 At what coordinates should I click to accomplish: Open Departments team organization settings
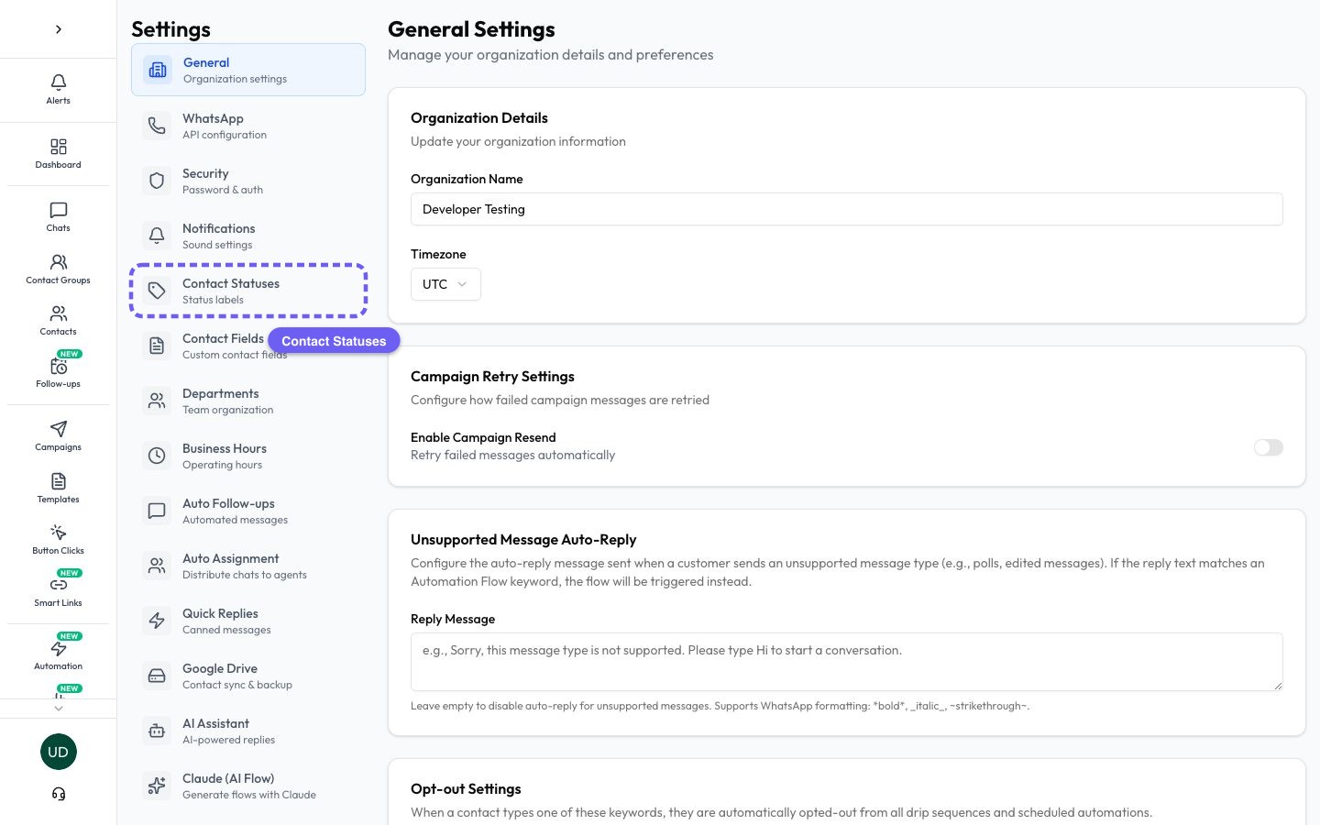pos(248,401)
